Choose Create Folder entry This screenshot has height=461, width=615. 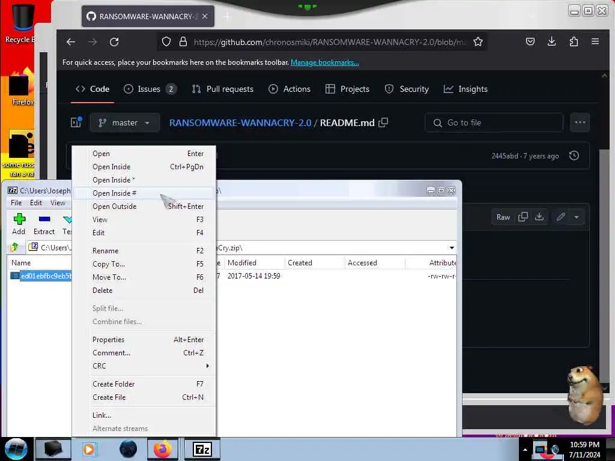pos(144,384)
